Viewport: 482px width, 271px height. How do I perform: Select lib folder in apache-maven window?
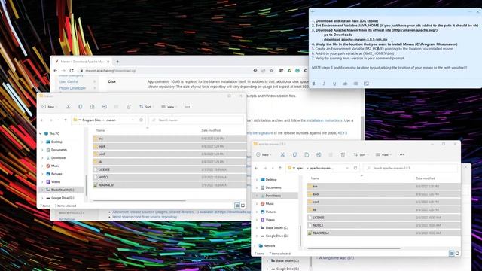pyautogui.click(x=383, y=209)
